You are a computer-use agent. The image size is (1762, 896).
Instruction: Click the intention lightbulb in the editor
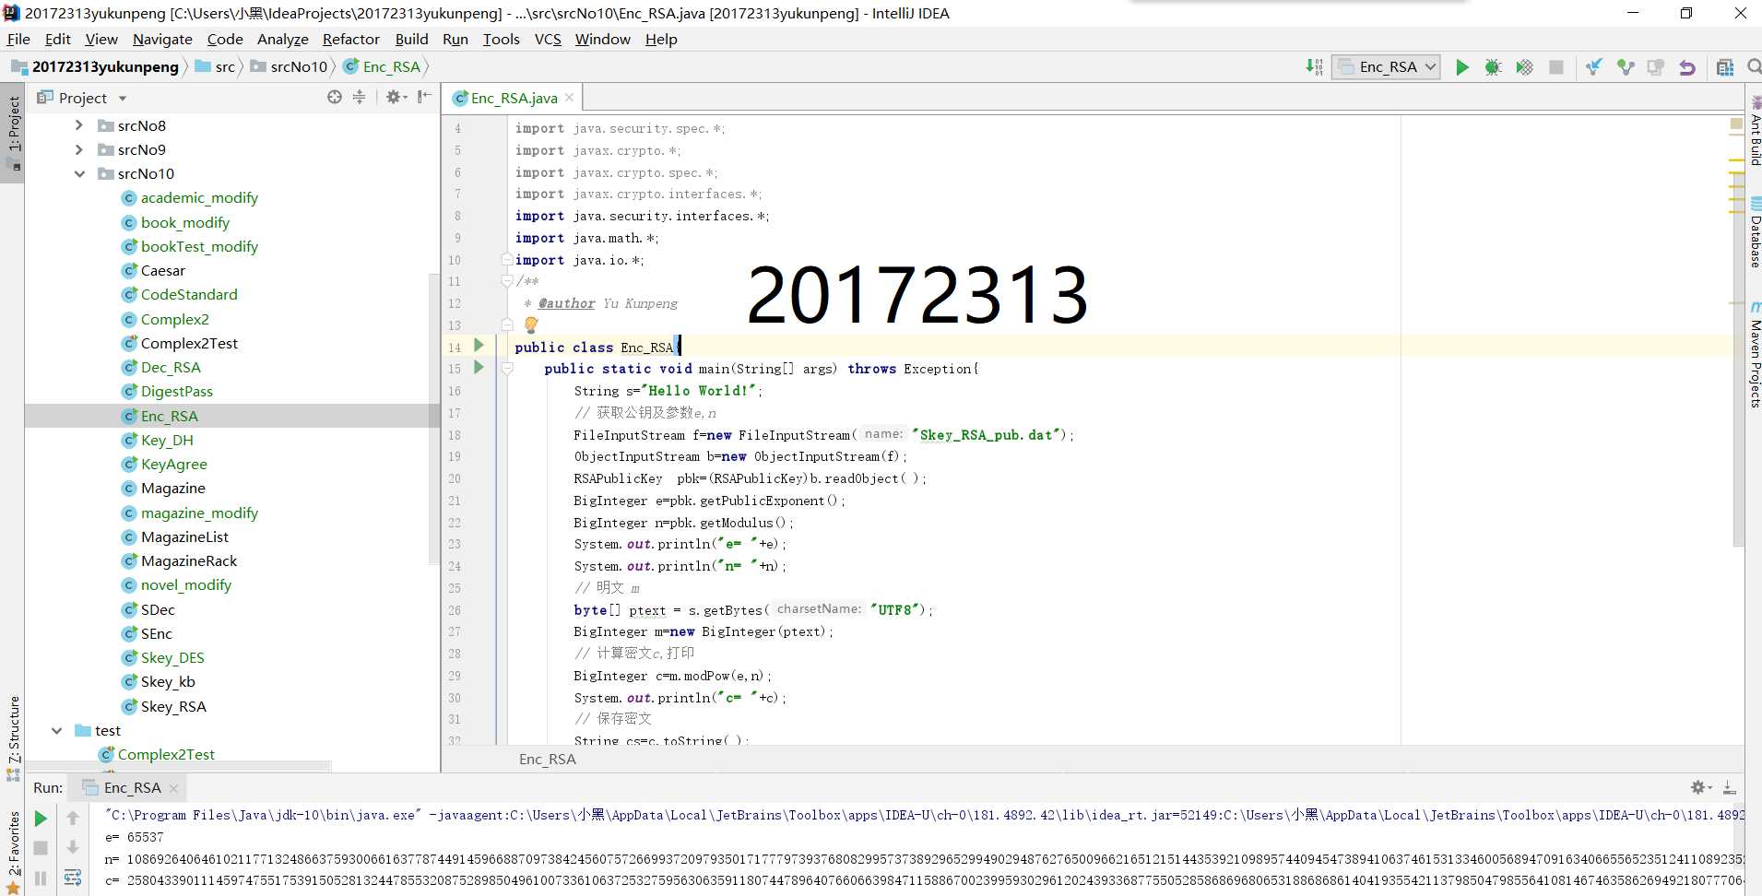(x=531, y=324)
